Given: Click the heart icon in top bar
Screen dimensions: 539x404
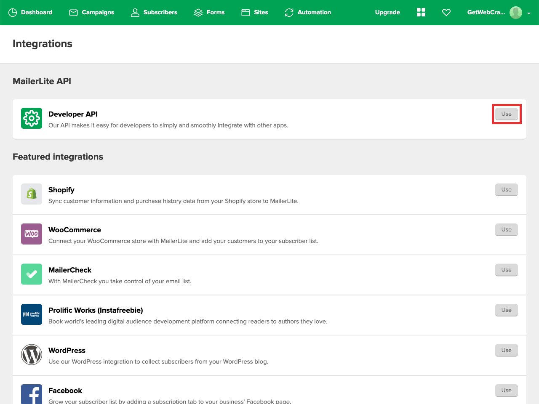Looking at the screenshot, I should (446, 13).
